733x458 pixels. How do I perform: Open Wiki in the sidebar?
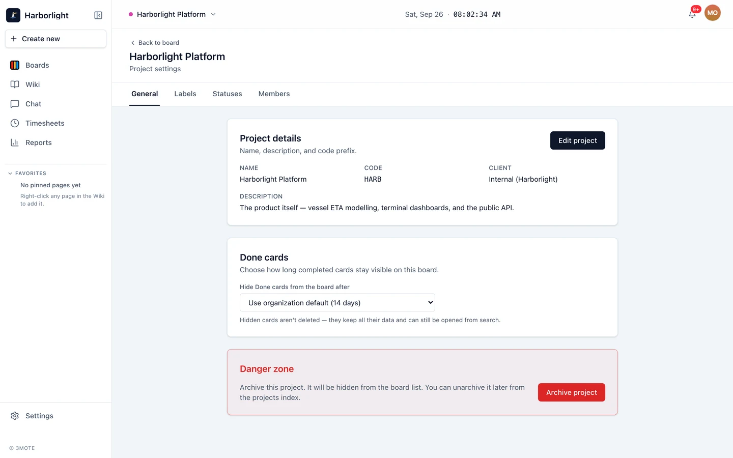[x=55, y=84]
